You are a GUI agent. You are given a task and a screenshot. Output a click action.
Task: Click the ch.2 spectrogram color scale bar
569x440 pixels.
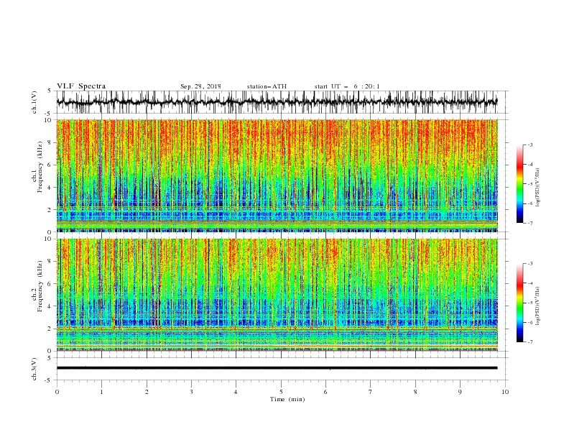tap(519, 303)
